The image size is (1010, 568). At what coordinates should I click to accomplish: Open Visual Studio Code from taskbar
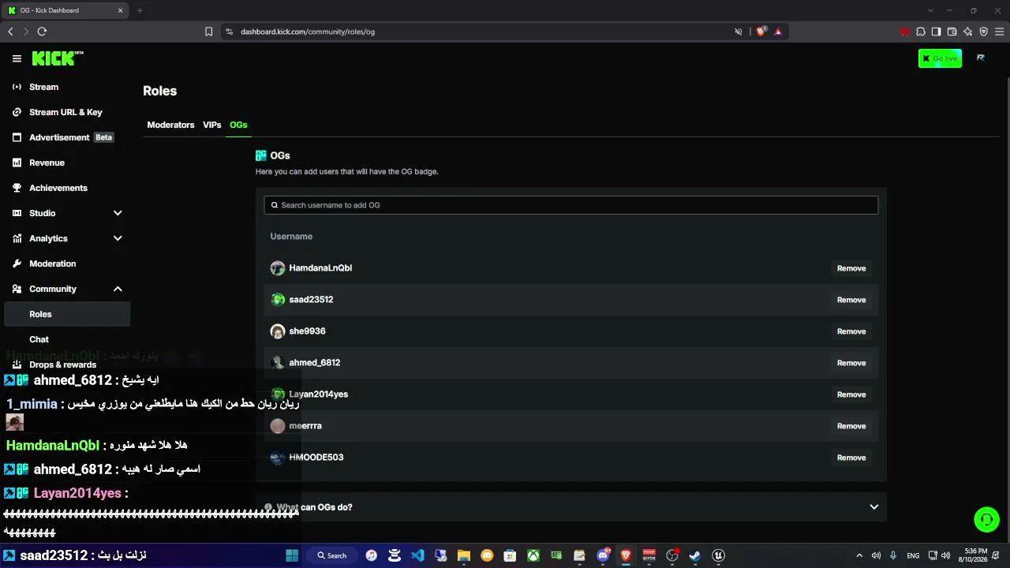[x=417, y=555]
